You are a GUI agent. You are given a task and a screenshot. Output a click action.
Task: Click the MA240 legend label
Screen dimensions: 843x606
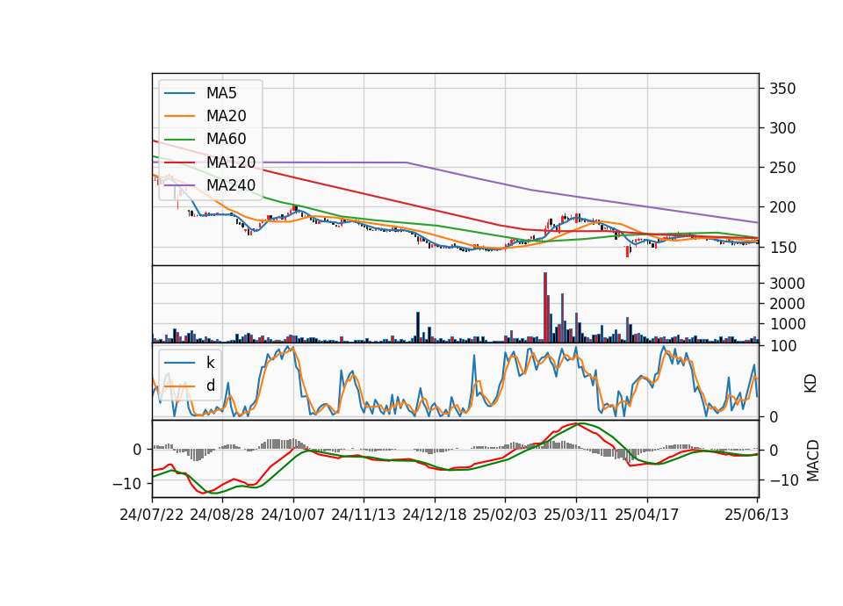coord(231,185)
